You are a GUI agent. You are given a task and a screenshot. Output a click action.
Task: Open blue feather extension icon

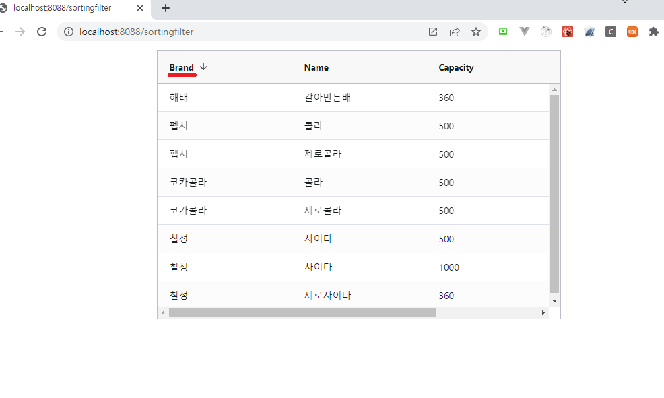pos(589,32)
